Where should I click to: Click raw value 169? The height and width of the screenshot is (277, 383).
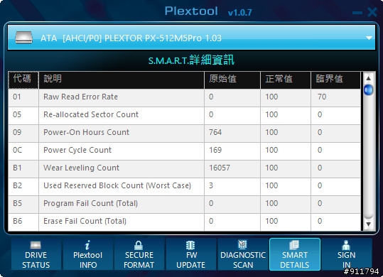[x=215, y=150]
